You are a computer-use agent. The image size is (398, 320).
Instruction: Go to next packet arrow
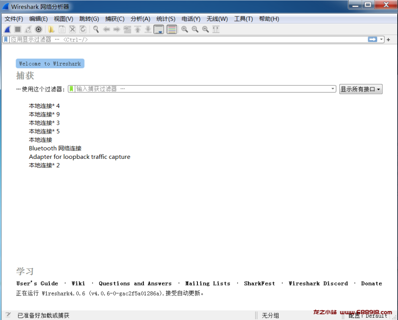[x=117, y=30]
